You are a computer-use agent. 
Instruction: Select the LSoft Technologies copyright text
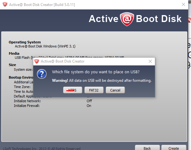(x=42, y=148)
